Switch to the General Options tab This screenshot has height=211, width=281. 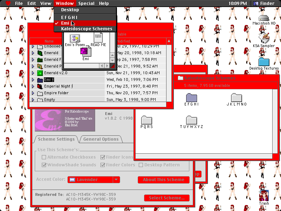pos(101,139)
